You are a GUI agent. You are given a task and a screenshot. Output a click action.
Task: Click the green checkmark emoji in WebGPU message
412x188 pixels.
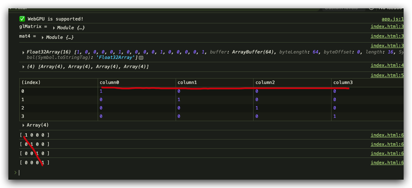point(22,19)
